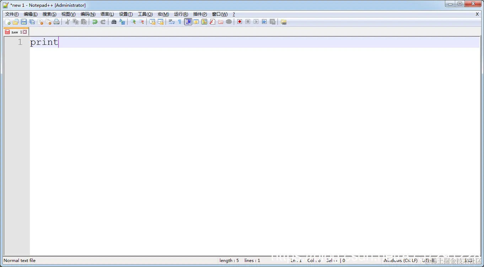Open the Function List panel icon
This screenshot has width=484, height=267.
point(213,22)
